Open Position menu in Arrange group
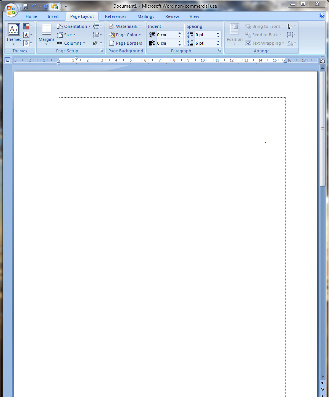 [x=234, y=34]
